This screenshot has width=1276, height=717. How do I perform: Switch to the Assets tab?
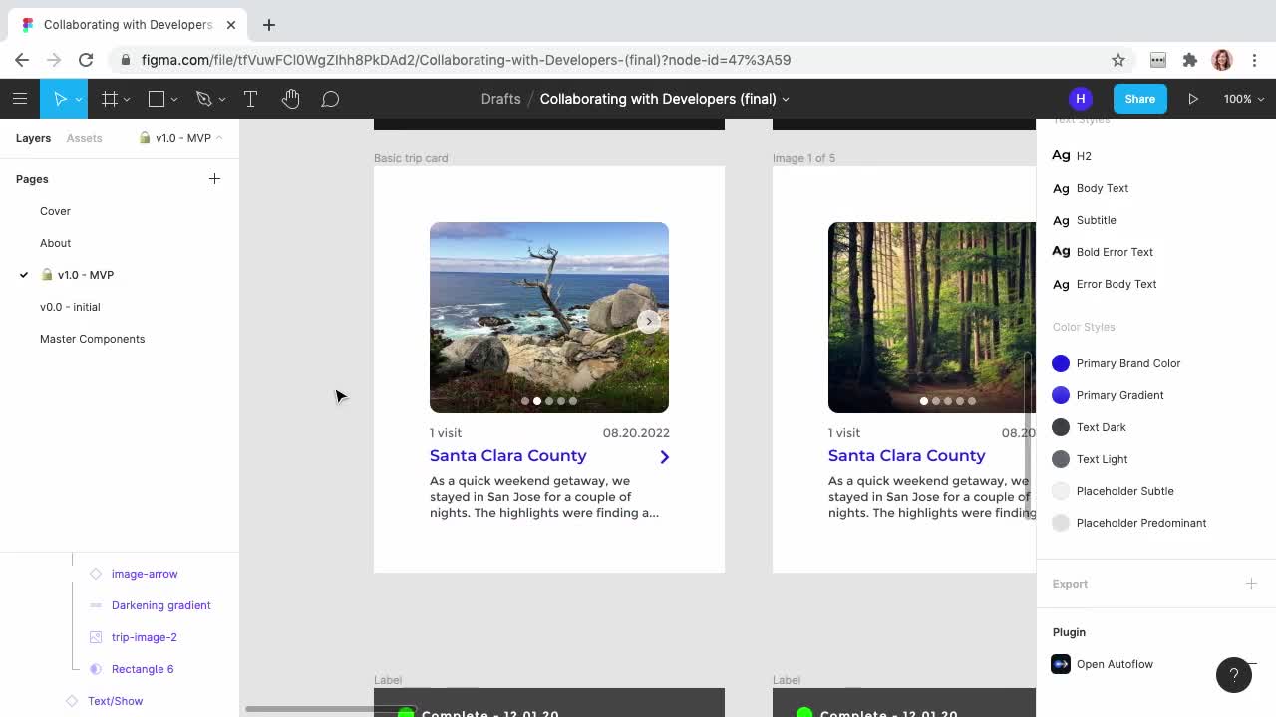coord(84,138)
